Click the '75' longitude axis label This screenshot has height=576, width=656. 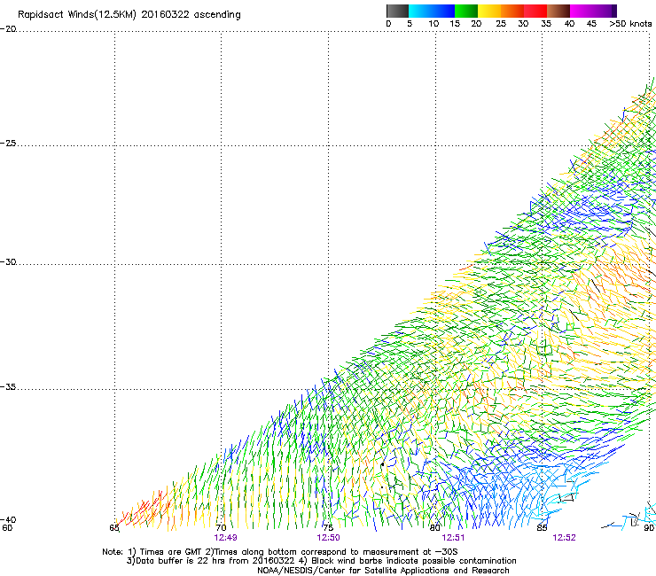[328, 528]
